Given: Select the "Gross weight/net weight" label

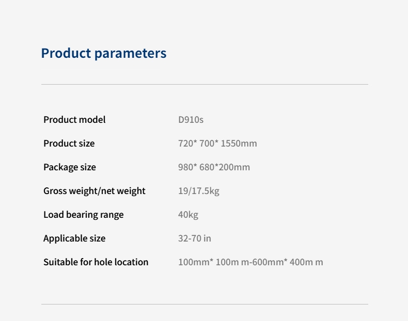Looking at the screenshot, I should pos(95,191).
